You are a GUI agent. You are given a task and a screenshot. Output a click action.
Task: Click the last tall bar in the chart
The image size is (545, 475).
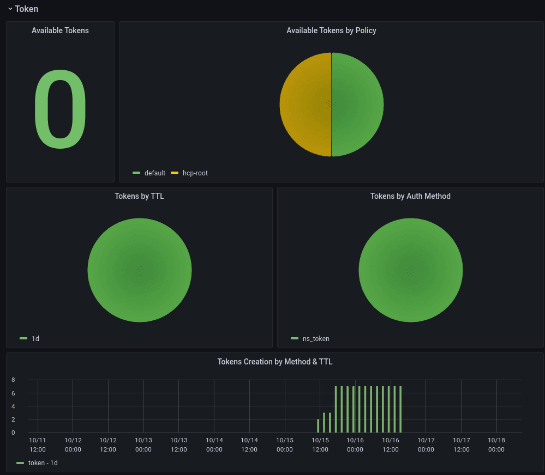point(401,410)
